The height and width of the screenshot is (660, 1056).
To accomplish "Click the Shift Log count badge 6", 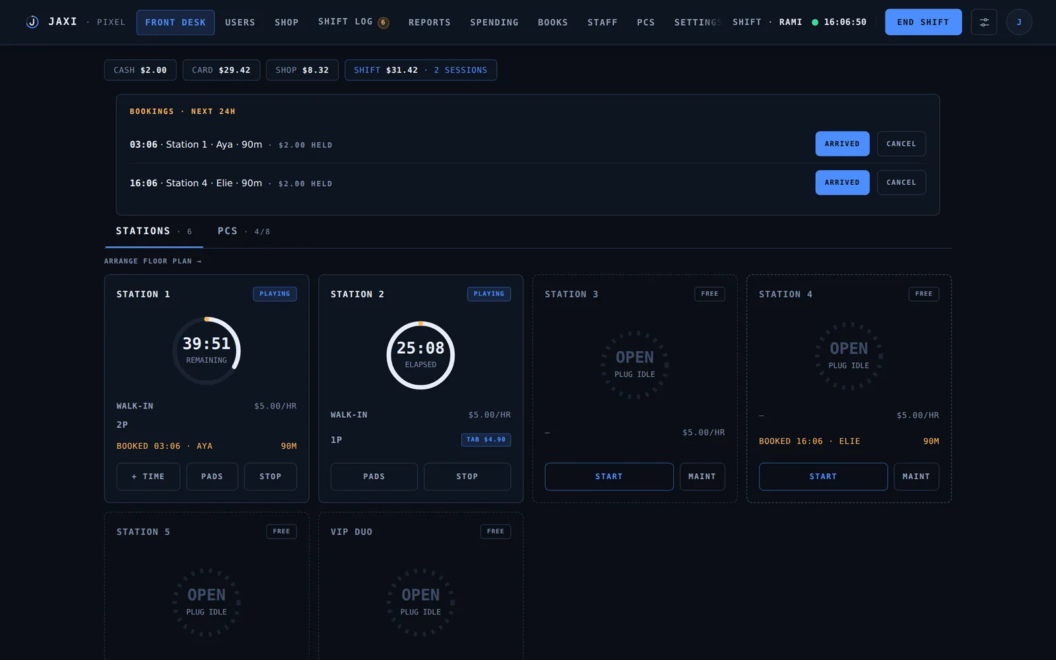I will (383, 22).
